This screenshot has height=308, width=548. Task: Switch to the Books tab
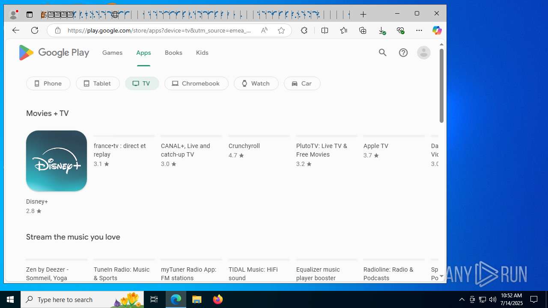coord(173,53)
